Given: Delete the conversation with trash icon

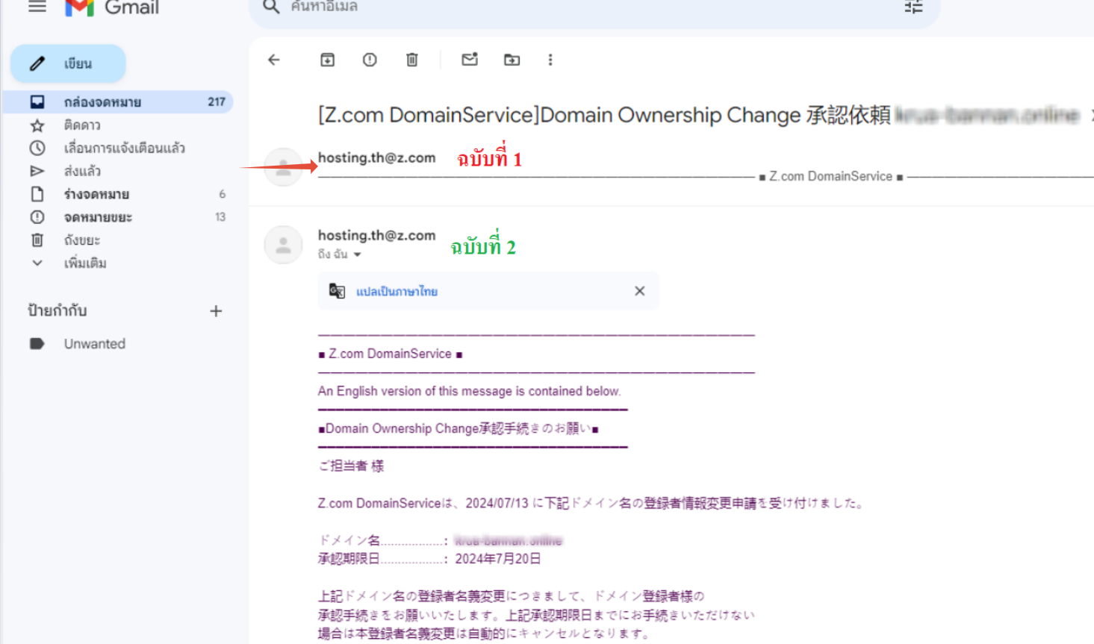Looking at the screenshot, I should pyautogui.click(x=411, y=60).
